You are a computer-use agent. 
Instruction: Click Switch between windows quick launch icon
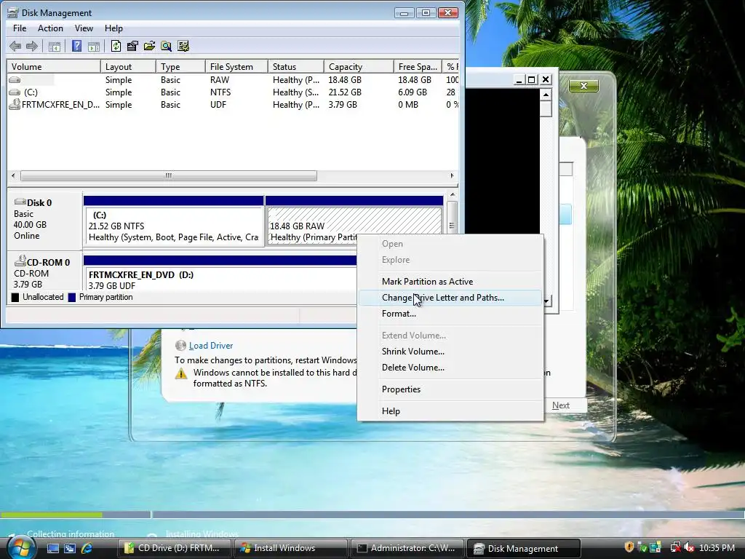click(70, 548)
